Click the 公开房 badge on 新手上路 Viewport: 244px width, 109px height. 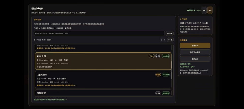tap(158, 56)
